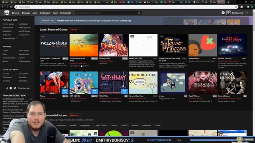Go to the Dashboard menu item
Image resolution: width=255 pixels, height=143 pixels.
tap(45, 13)
